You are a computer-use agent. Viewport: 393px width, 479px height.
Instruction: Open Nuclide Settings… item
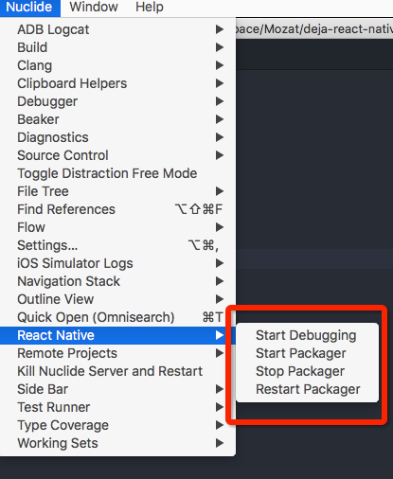tap(117, 245)
